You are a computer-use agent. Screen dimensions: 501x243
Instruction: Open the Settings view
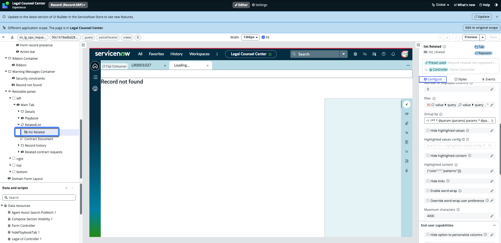point(260,5)
